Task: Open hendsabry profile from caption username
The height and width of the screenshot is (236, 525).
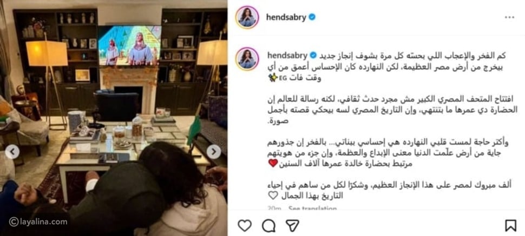Action: [x=287, y=55]
